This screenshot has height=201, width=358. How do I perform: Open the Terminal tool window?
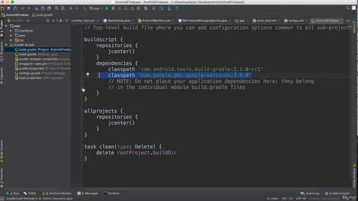point(111,194)
